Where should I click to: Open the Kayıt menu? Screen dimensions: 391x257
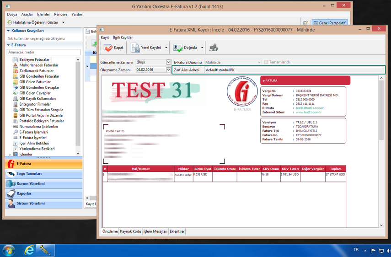pyautogui.click(x=105, y=37)
